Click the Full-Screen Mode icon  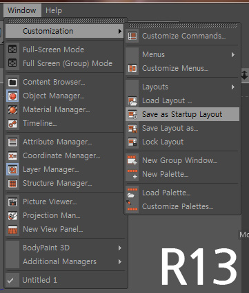12,50
